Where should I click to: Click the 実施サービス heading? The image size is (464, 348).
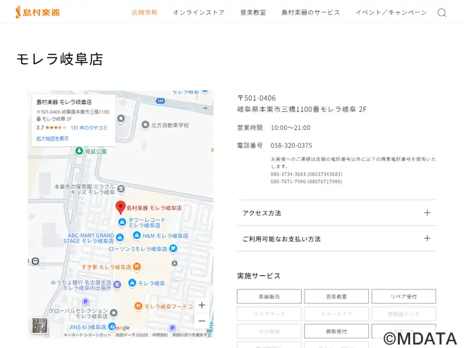click(x=259, y=276)
